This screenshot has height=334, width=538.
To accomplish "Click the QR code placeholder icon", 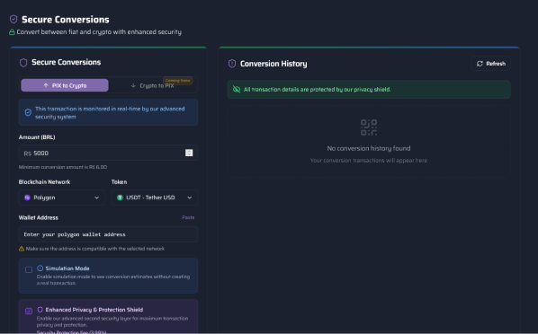I will (369, 127).
